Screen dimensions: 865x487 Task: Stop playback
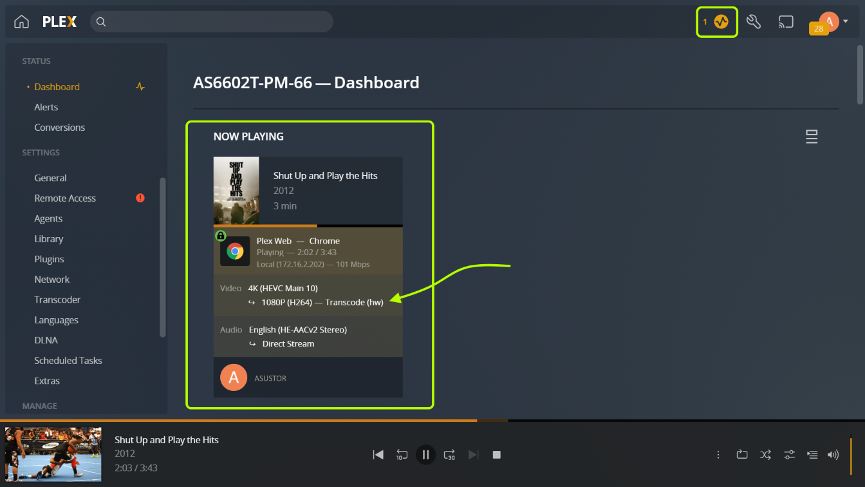pos(496,455)
